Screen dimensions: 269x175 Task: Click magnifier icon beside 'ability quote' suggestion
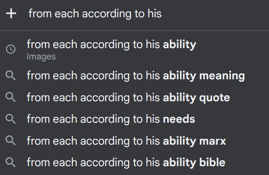coord(11,97)
